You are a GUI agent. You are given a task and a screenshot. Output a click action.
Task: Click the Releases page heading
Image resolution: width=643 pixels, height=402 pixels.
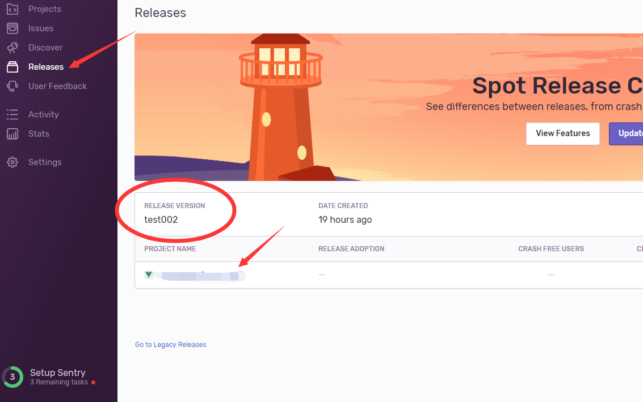pyautogui.click(x=161, y=12)
